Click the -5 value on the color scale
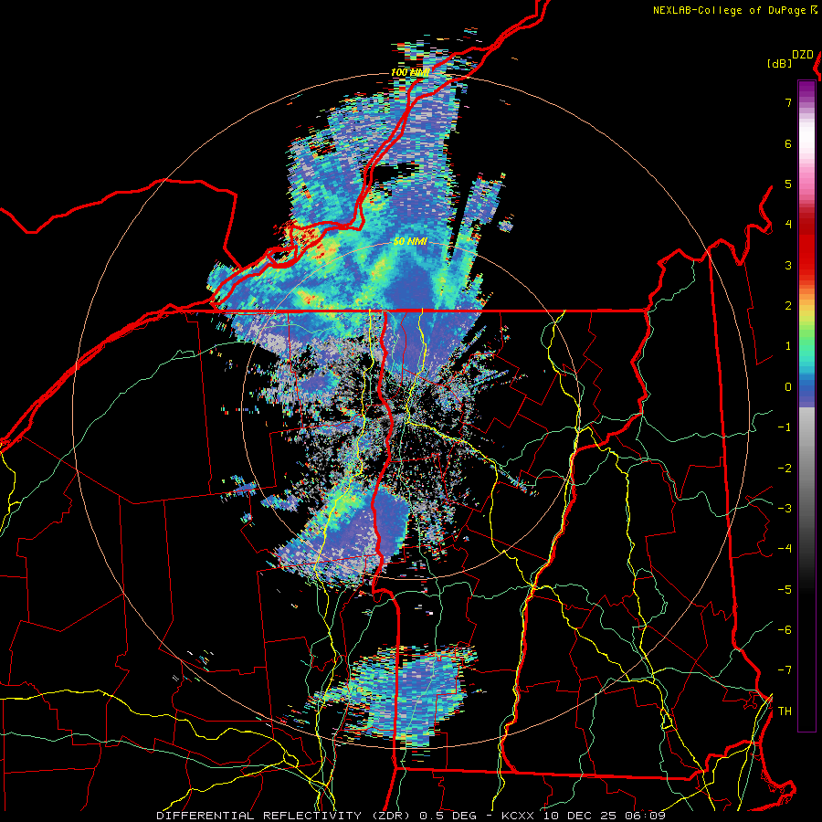The width and height of the screenshot is (822, 822). [x=785, y=590]
